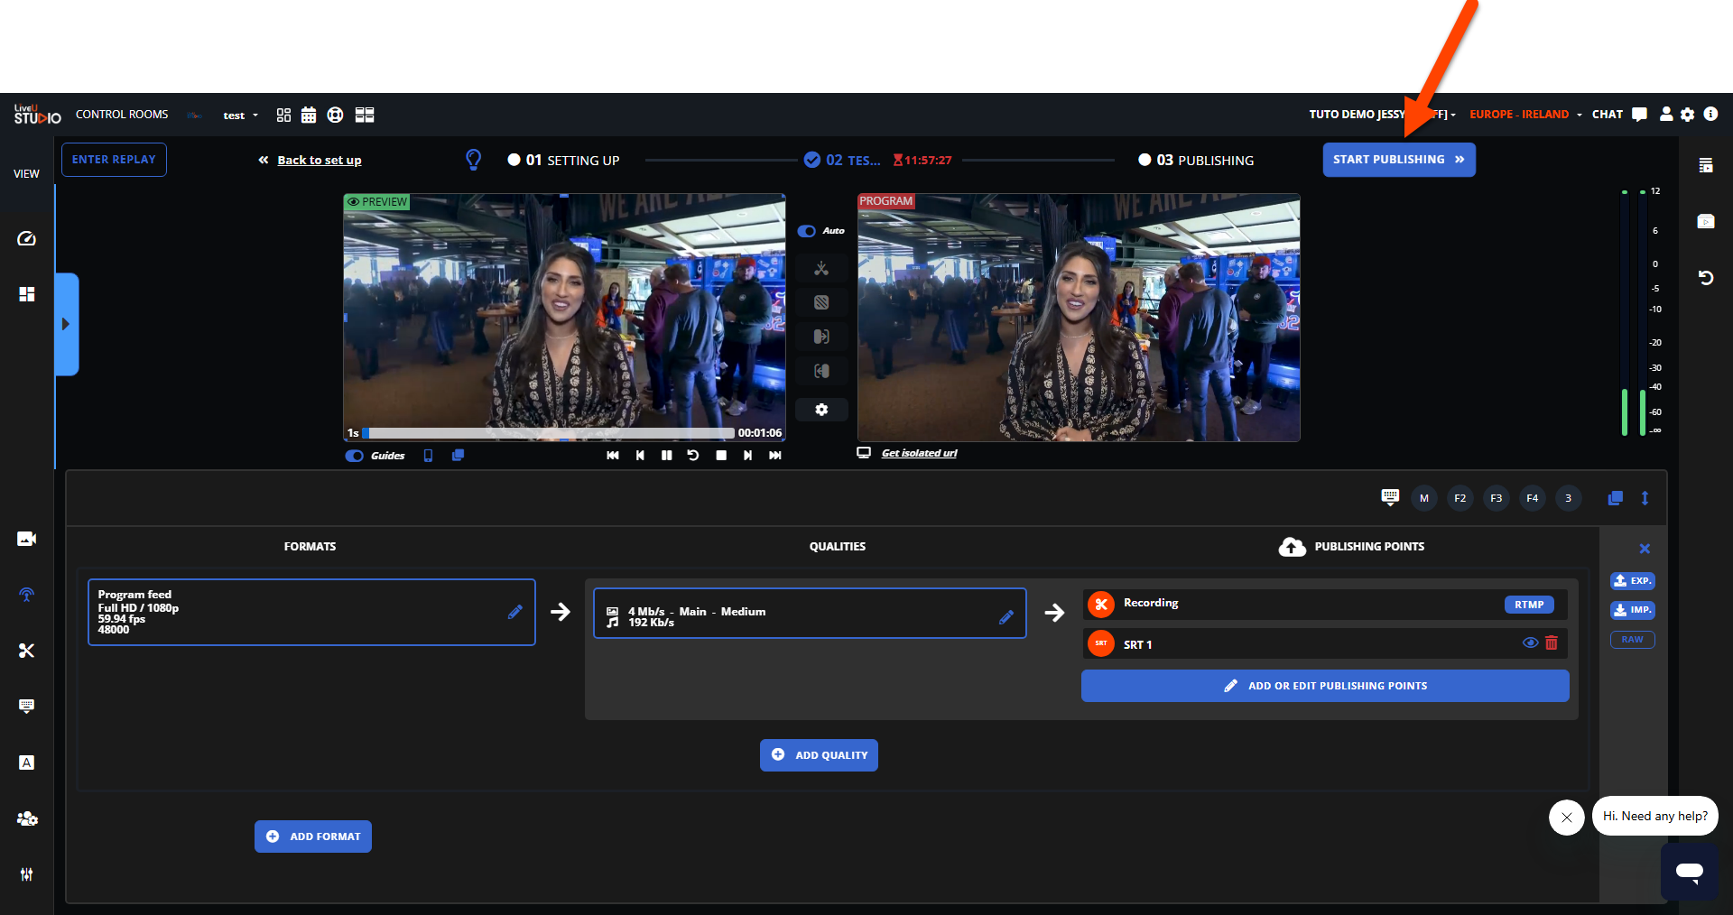Expand the blue left side panel arrow

(66, 324)
